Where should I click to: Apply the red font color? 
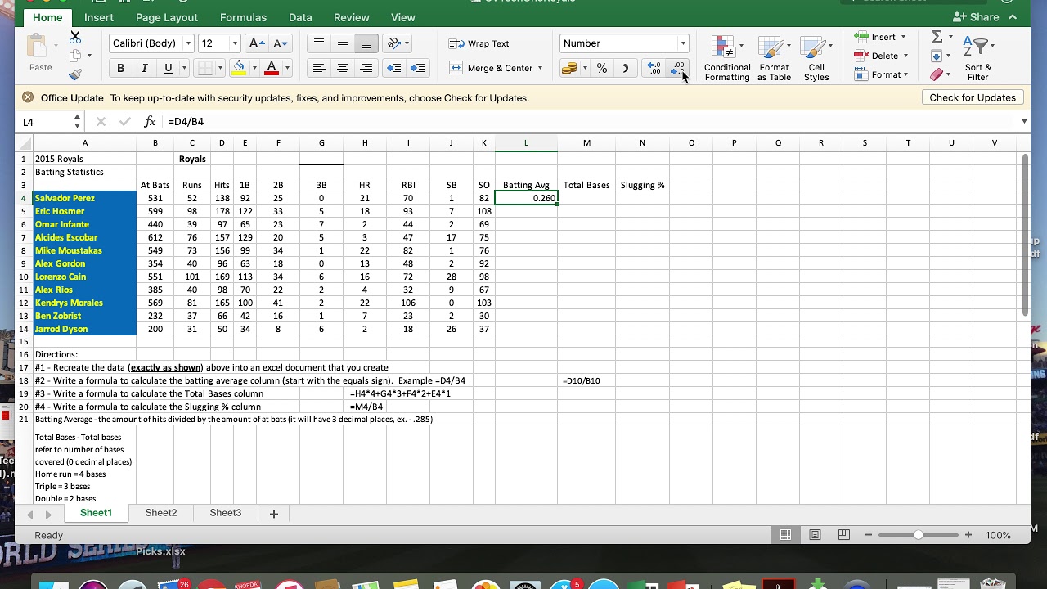click(x=272, y=68)
